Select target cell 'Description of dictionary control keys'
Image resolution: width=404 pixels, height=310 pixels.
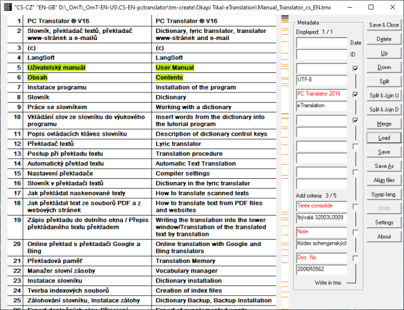214,134
